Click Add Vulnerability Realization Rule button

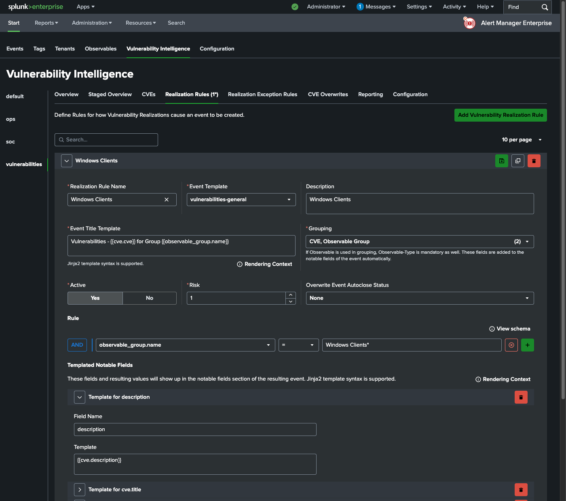[x=500, y=115]
